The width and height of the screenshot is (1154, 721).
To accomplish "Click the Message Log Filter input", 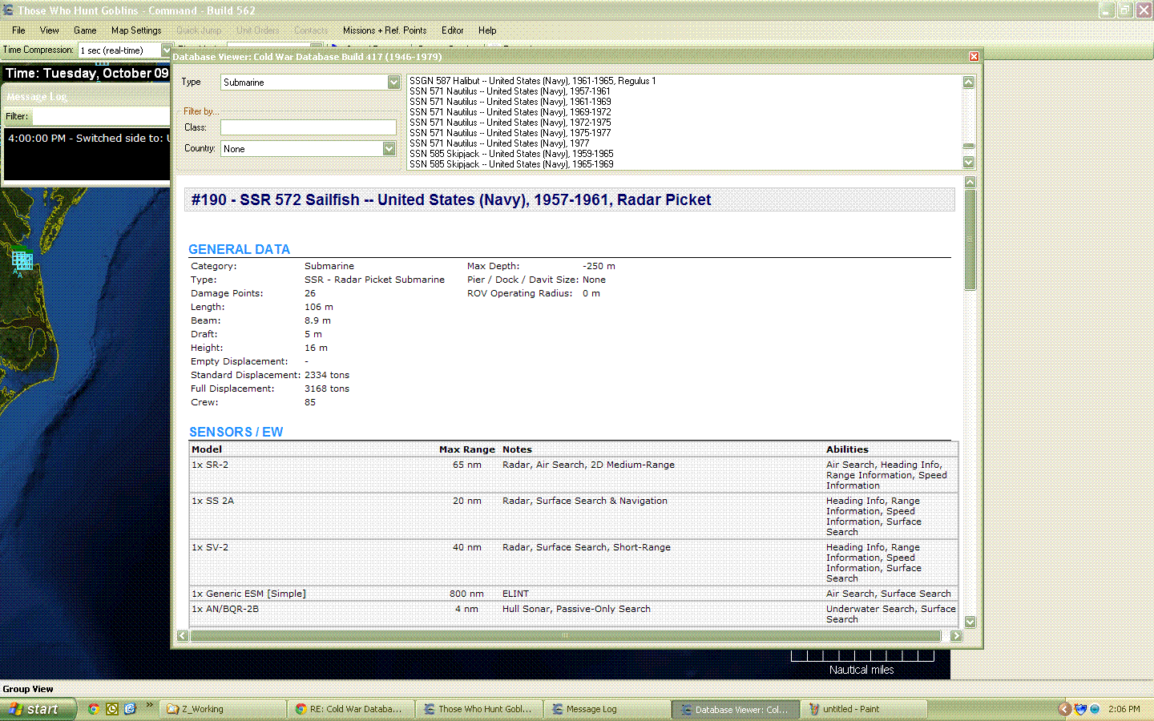I will (100, 116).
